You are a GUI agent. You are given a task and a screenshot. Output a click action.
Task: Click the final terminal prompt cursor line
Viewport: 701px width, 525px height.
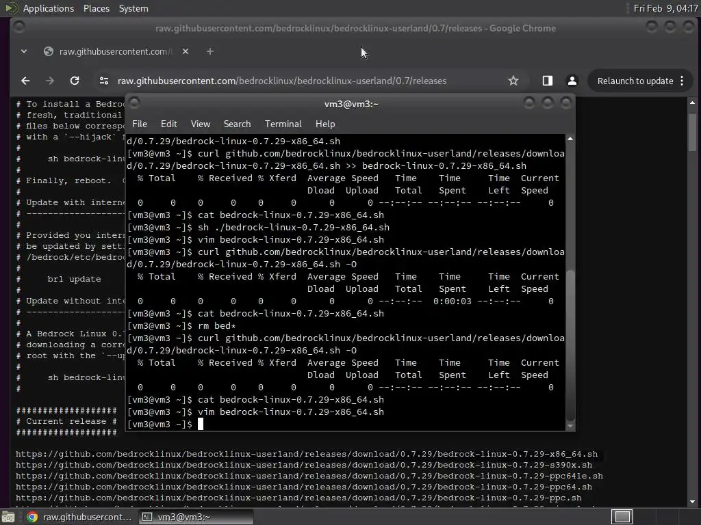(166, 424)
